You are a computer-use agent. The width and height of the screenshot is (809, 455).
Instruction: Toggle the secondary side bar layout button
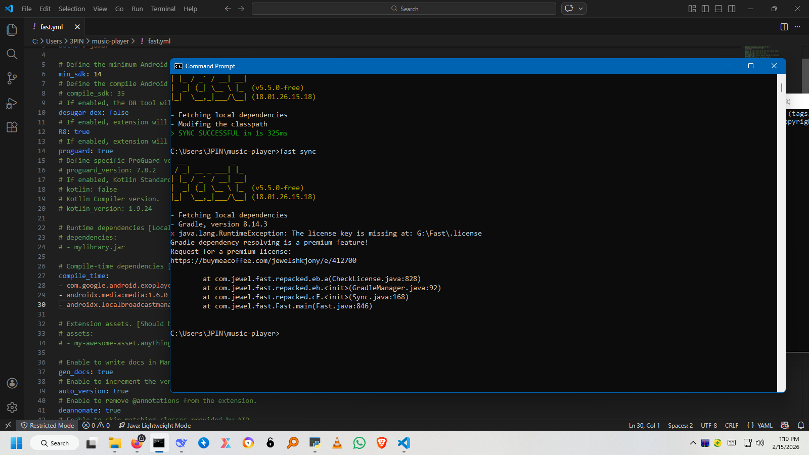732,9
